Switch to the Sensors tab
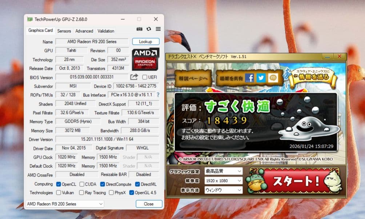 coord(64,31)
